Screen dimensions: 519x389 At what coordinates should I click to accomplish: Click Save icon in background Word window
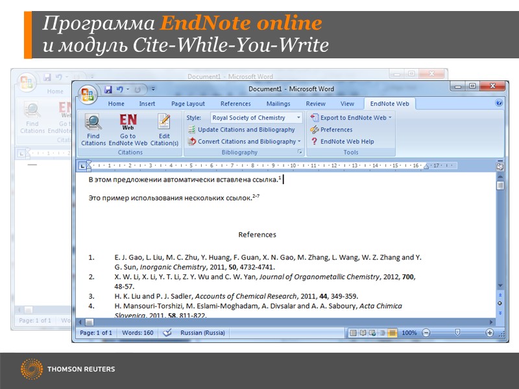pyautogui.click(x=47, y=77)
